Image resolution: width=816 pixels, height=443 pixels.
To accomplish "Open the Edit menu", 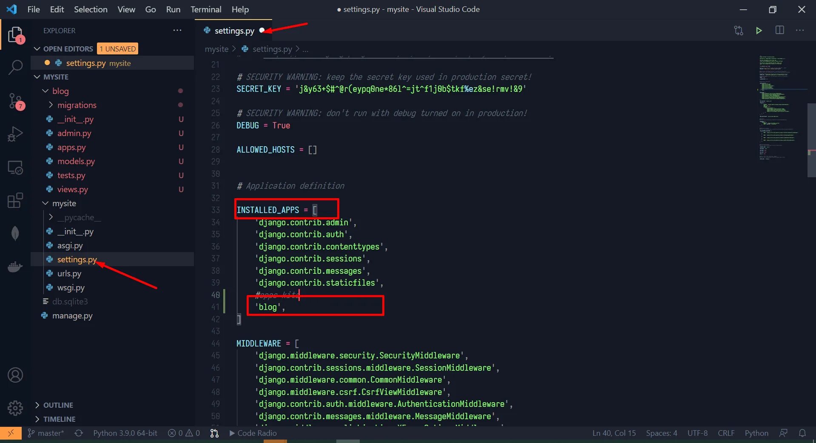I will [57, 9].
